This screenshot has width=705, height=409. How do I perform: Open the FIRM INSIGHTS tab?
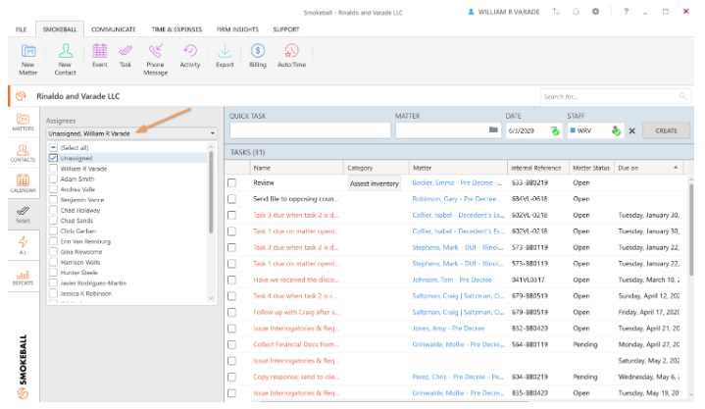pyautogui.click(x=237, y=29)
